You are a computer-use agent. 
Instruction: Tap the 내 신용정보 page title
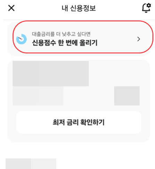point(79,8)
